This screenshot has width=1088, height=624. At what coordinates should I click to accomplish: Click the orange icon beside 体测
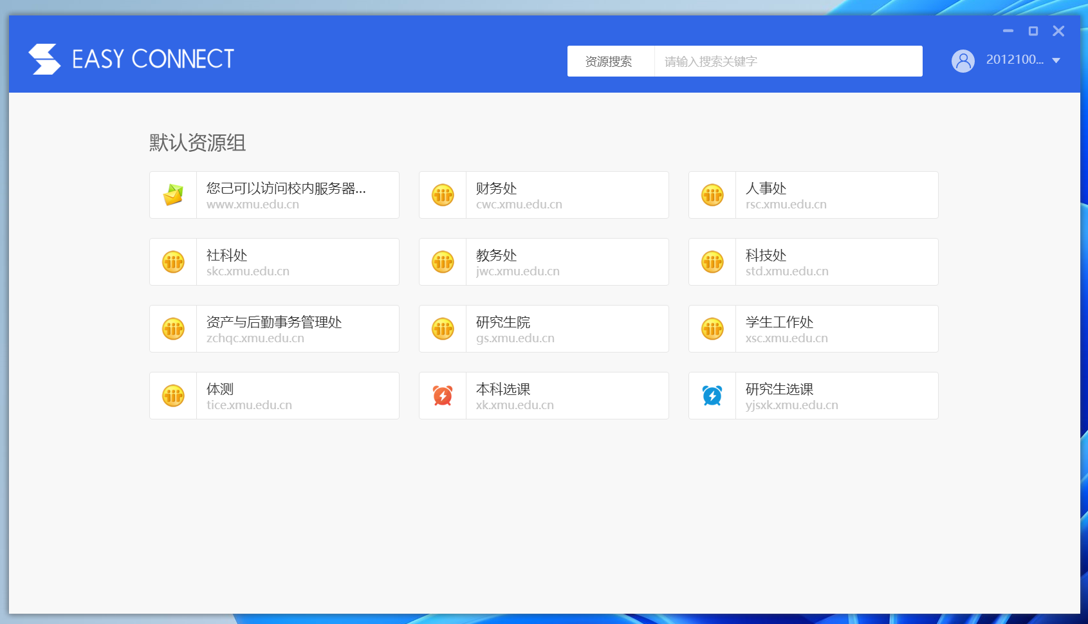pyautogui.click(x=173, y=396)
